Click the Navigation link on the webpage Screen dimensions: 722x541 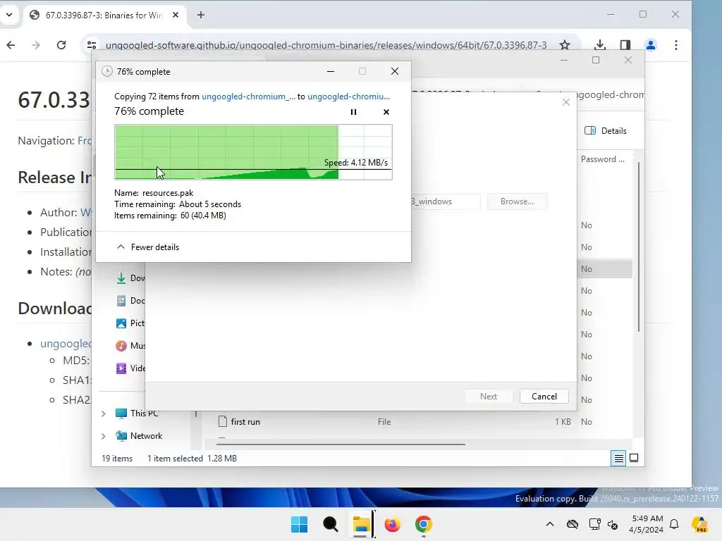click(85, 140)
